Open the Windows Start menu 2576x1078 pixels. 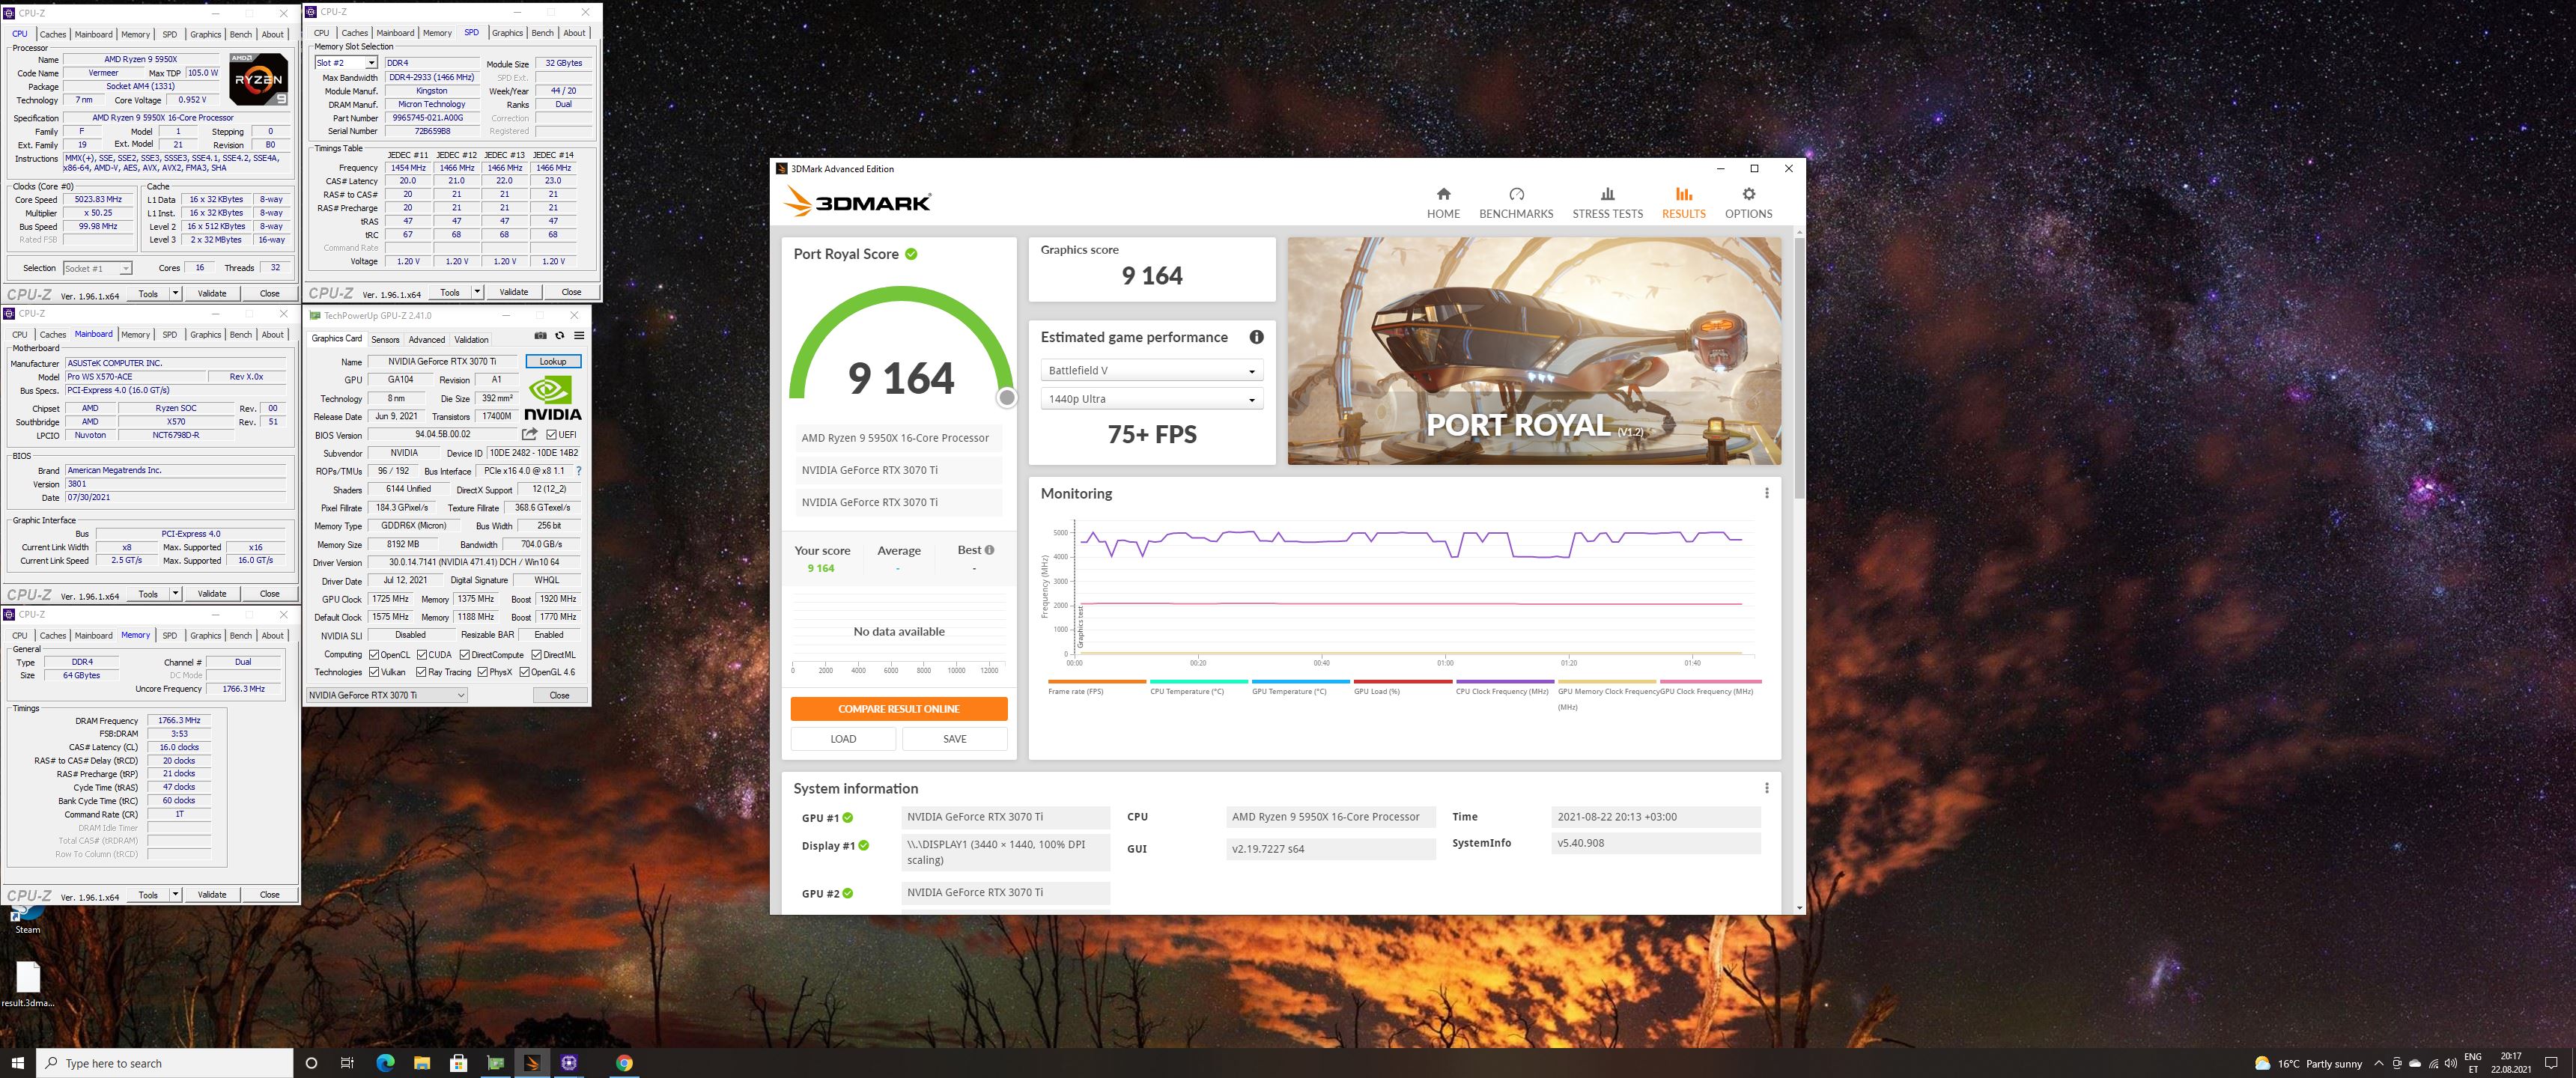coord(18,1063)
